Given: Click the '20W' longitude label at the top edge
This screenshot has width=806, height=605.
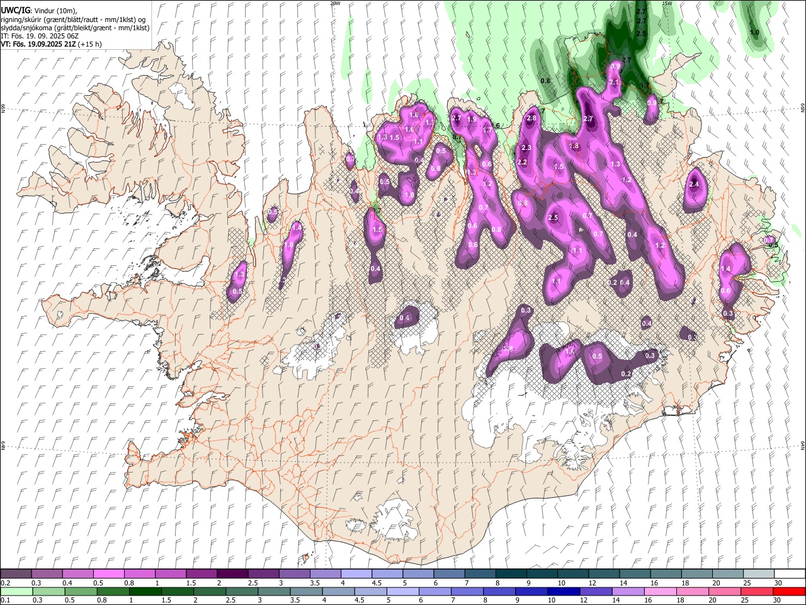Looking at the screenshot, I should click(335, 3).
